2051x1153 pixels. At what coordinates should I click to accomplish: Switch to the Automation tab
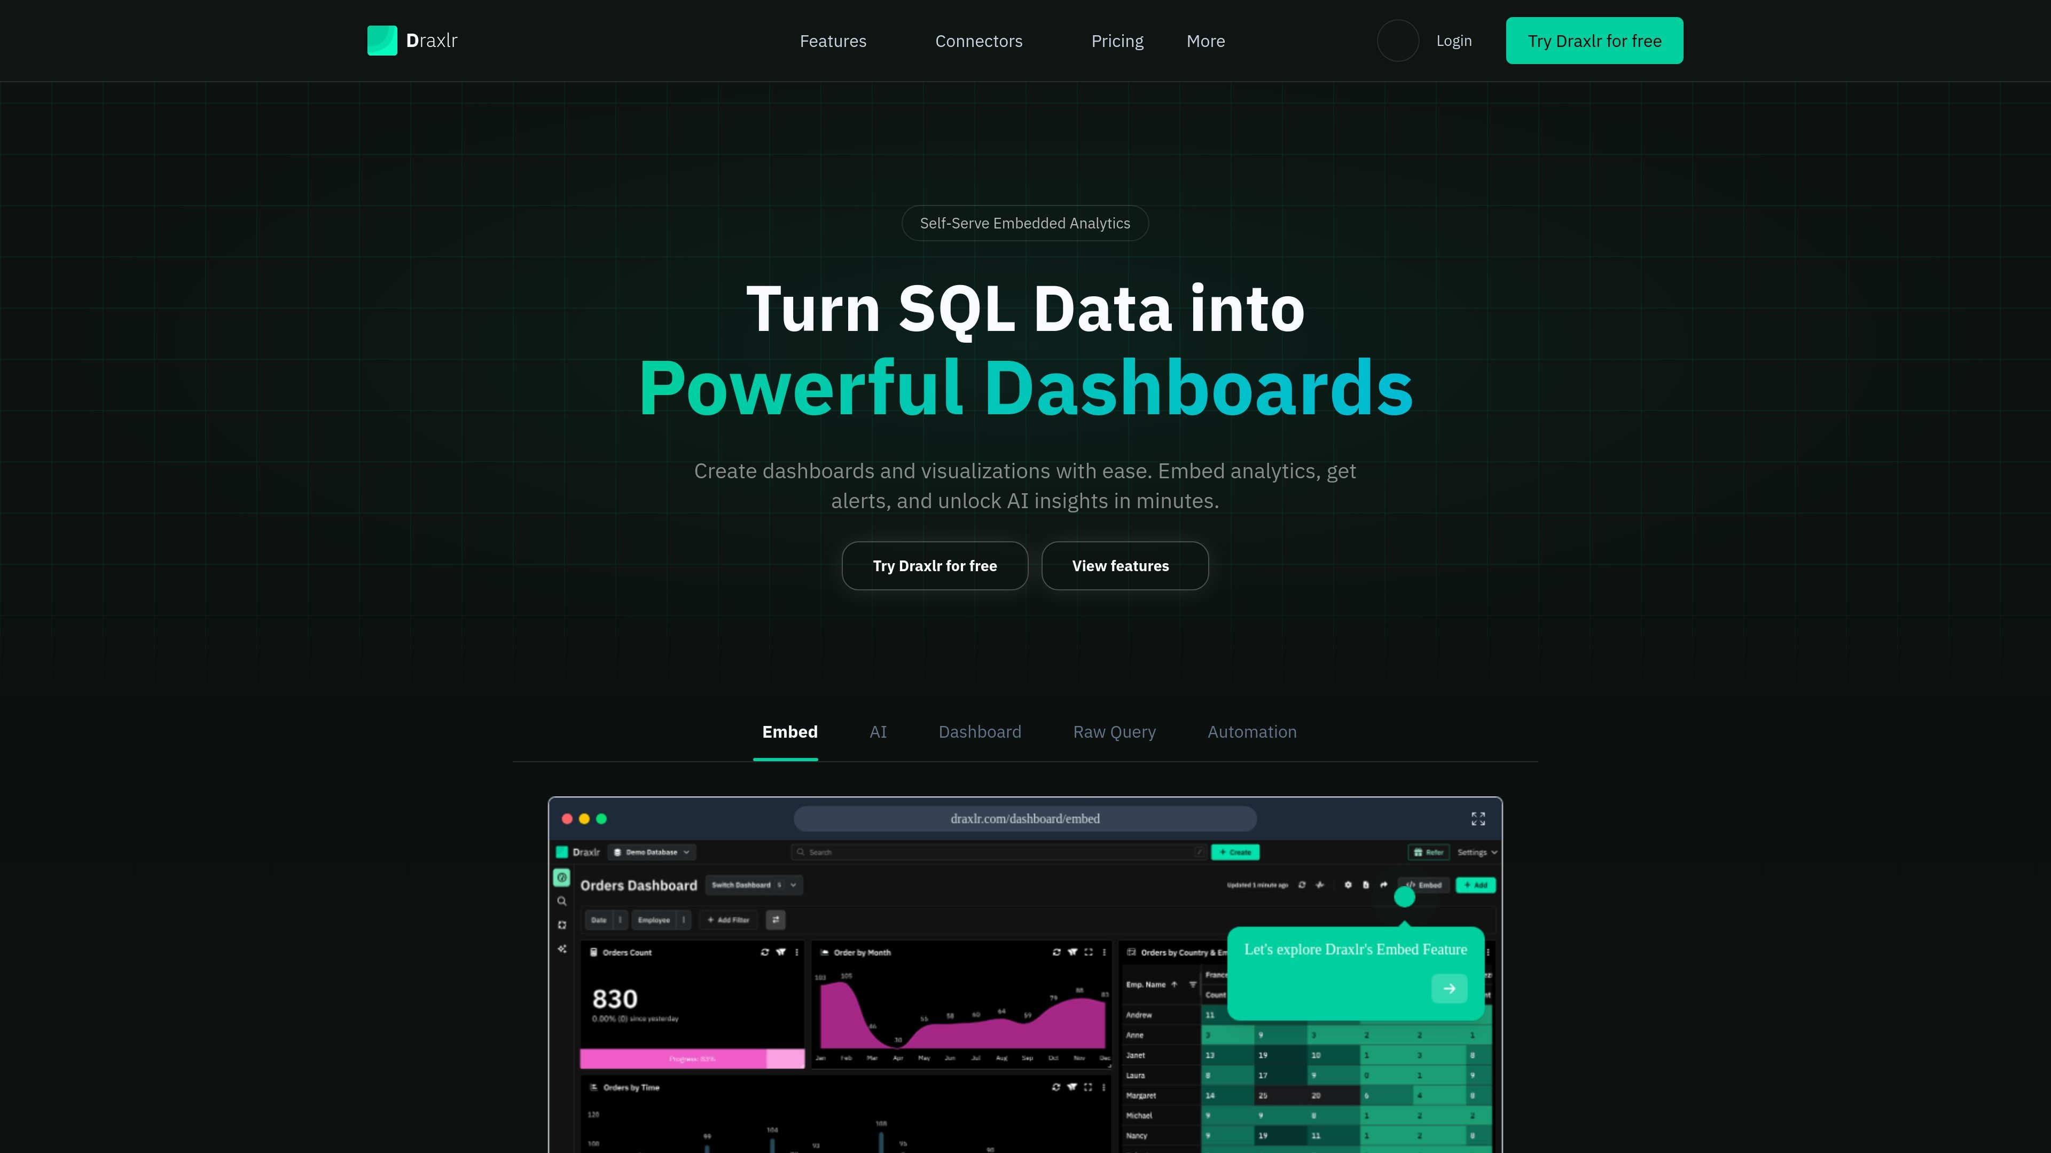coord(1251,732)
